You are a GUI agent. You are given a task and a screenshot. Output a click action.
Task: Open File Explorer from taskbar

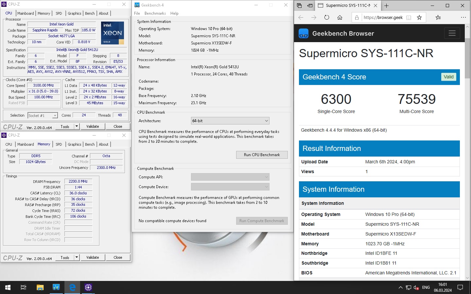[x=40, y=287]
